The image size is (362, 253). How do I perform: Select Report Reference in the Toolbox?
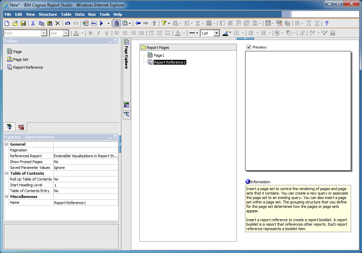click(x=25, y=67)
